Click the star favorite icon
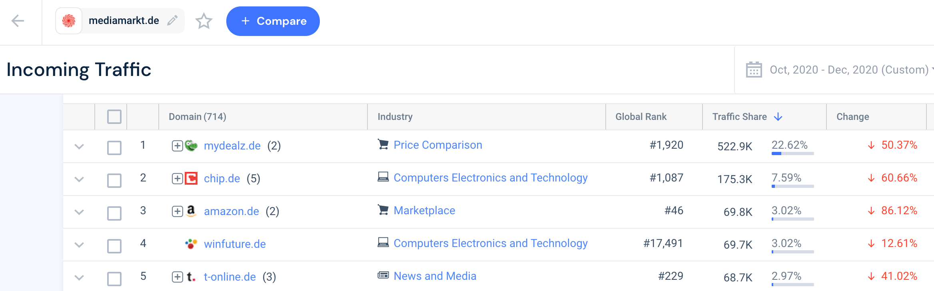This screenshot has height=291, width=934. pyautogui.click(x=204, y=21)
